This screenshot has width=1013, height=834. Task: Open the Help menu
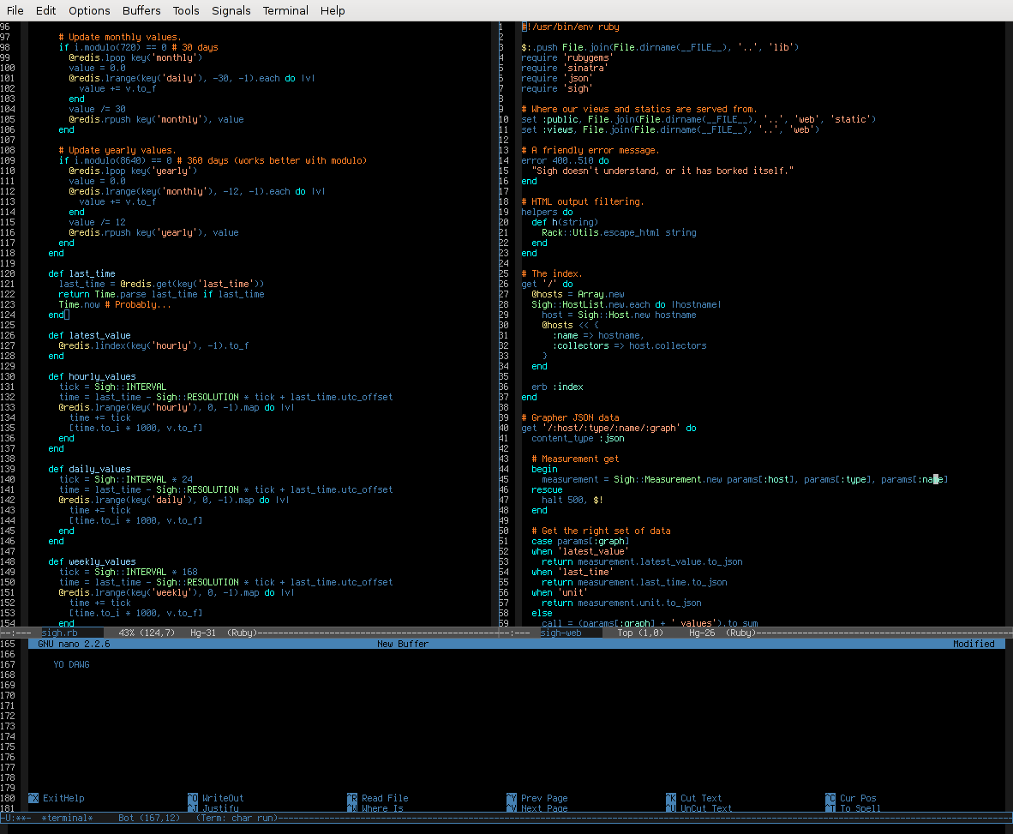click(333, 10)
